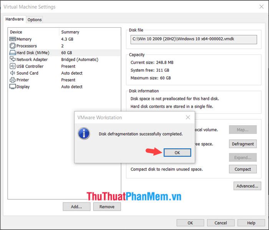Click the Add... hardware button
This screenshot has height=230, width=269.
click(76, 207)
